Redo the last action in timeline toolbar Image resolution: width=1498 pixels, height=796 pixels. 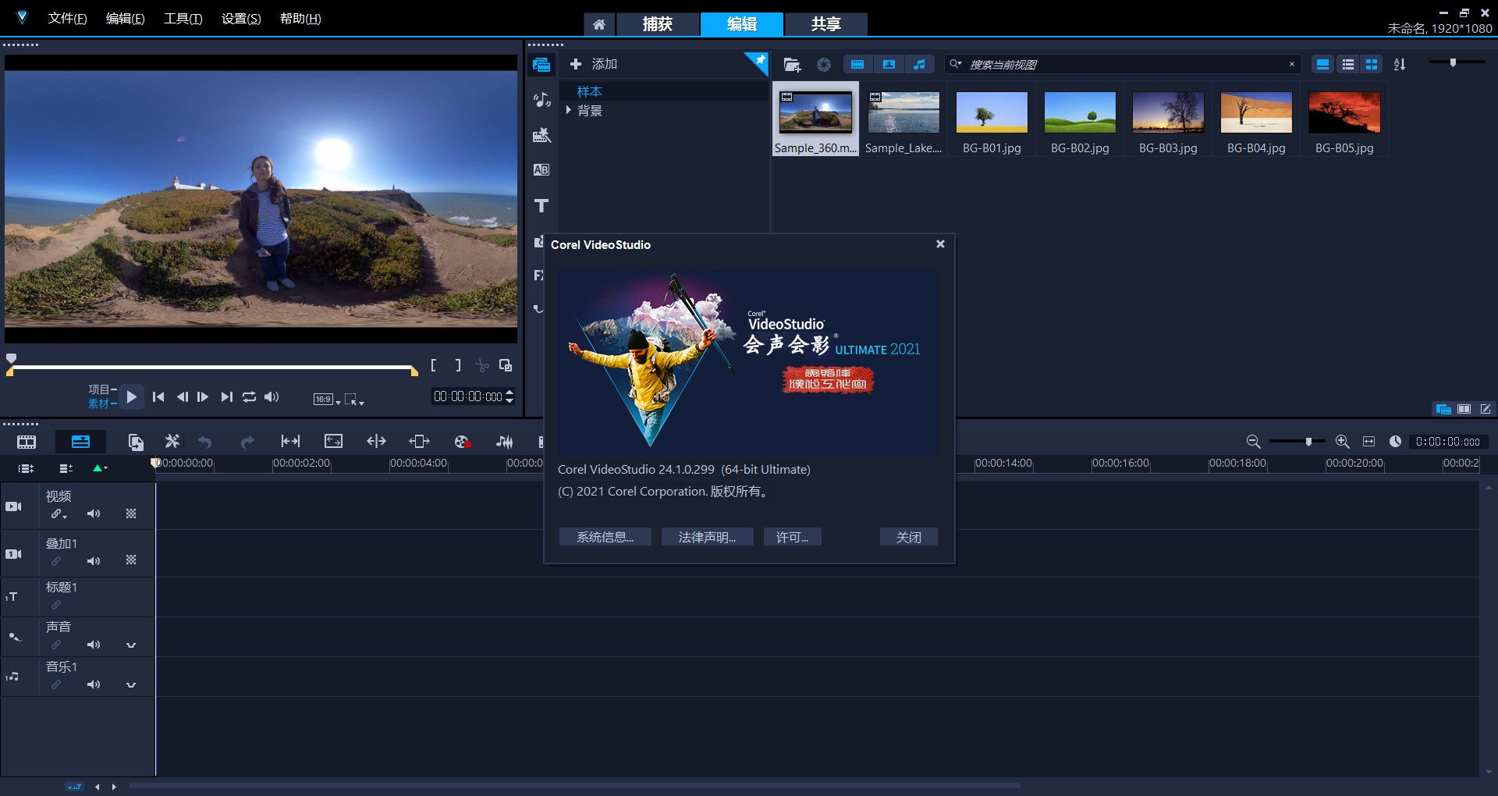point(247,442)
